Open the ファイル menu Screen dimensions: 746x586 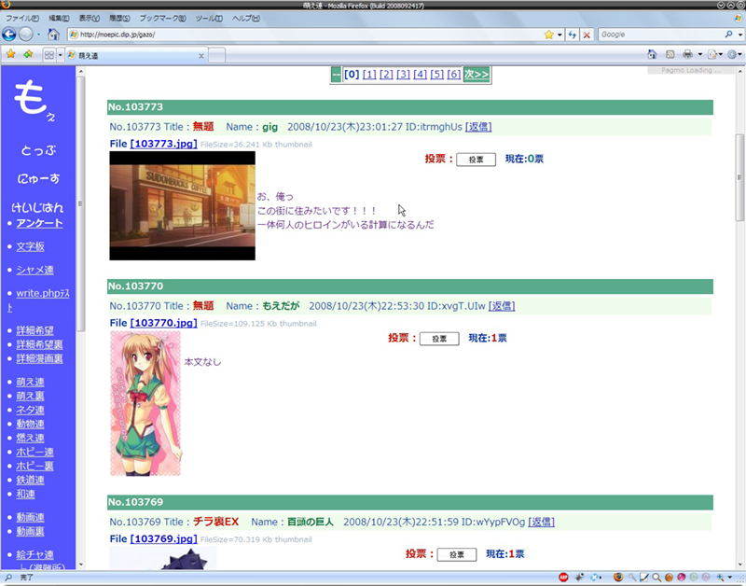point(22,18)
